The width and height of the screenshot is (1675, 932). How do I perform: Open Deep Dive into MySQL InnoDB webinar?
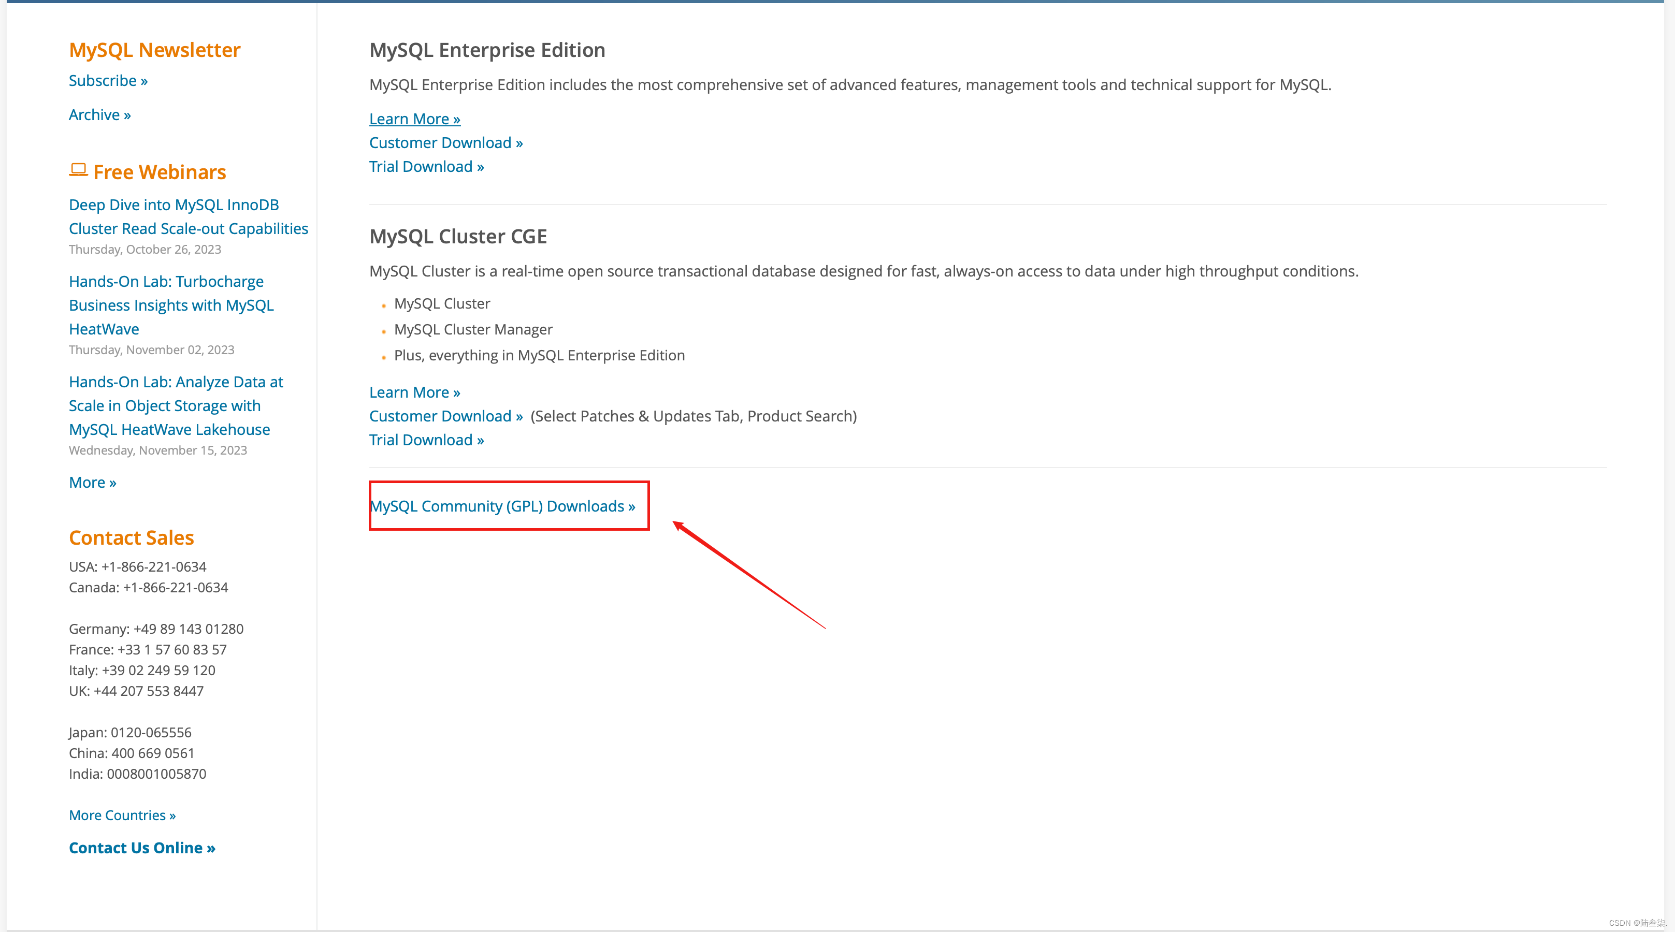click(189, 216)
